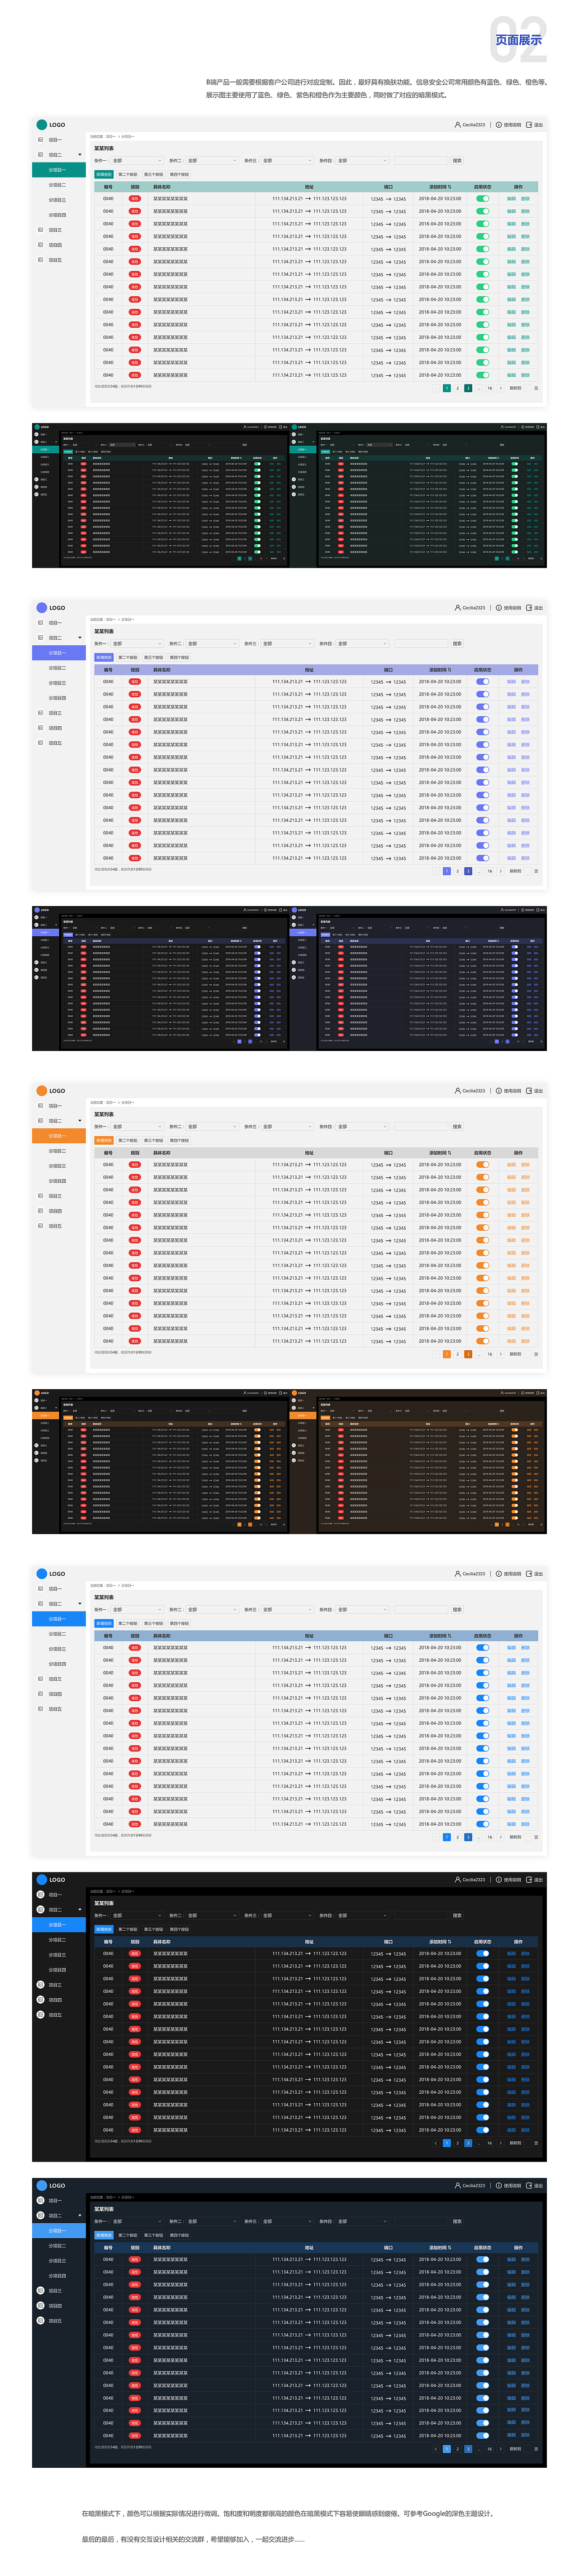
Task: Click the 搜索 button in the teal light mockup
Action: [457, 161]
